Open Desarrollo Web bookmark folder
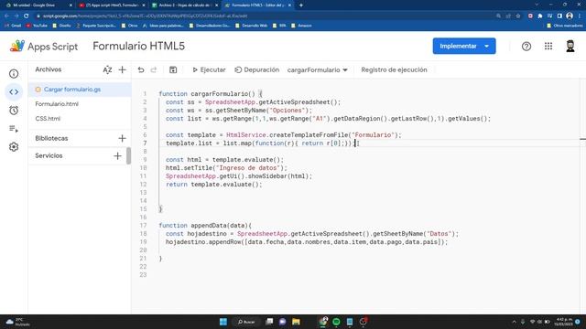586x329 pixels. 252,26
